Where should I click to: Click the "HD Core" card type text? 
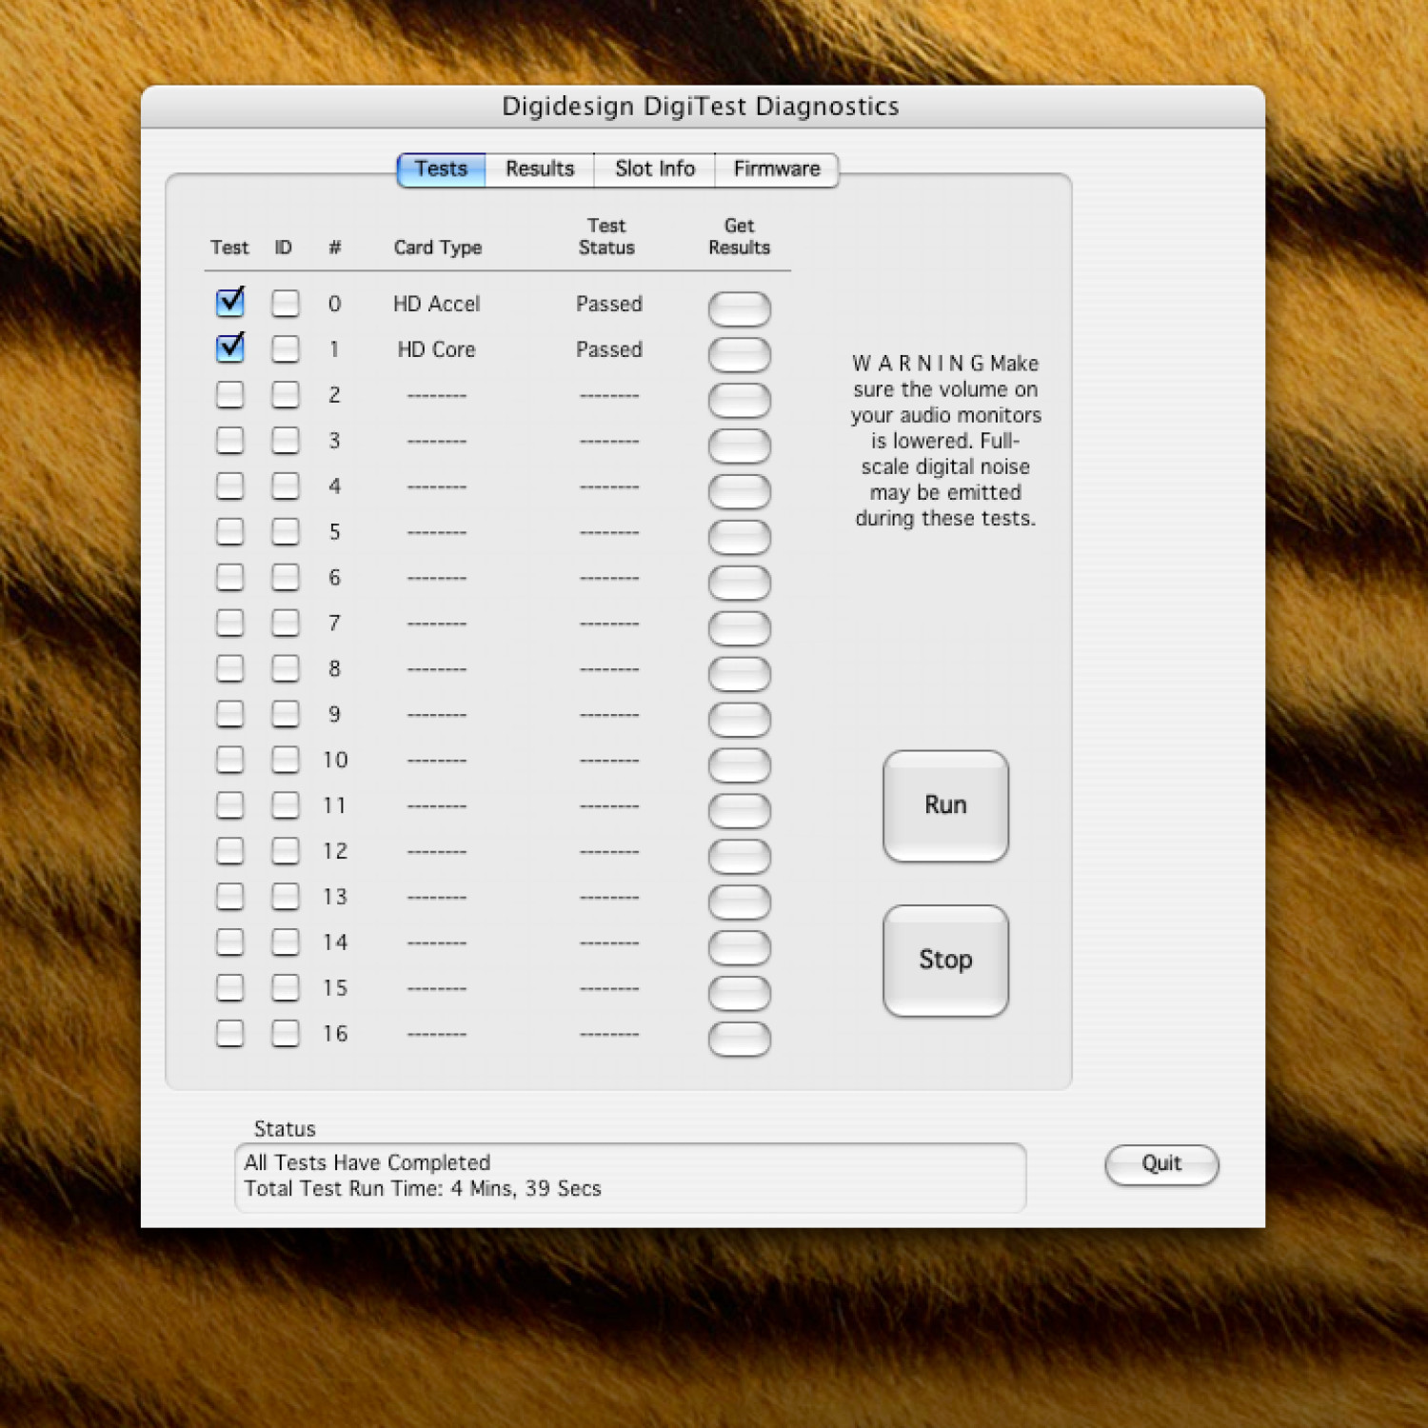(x=437, y=349)
